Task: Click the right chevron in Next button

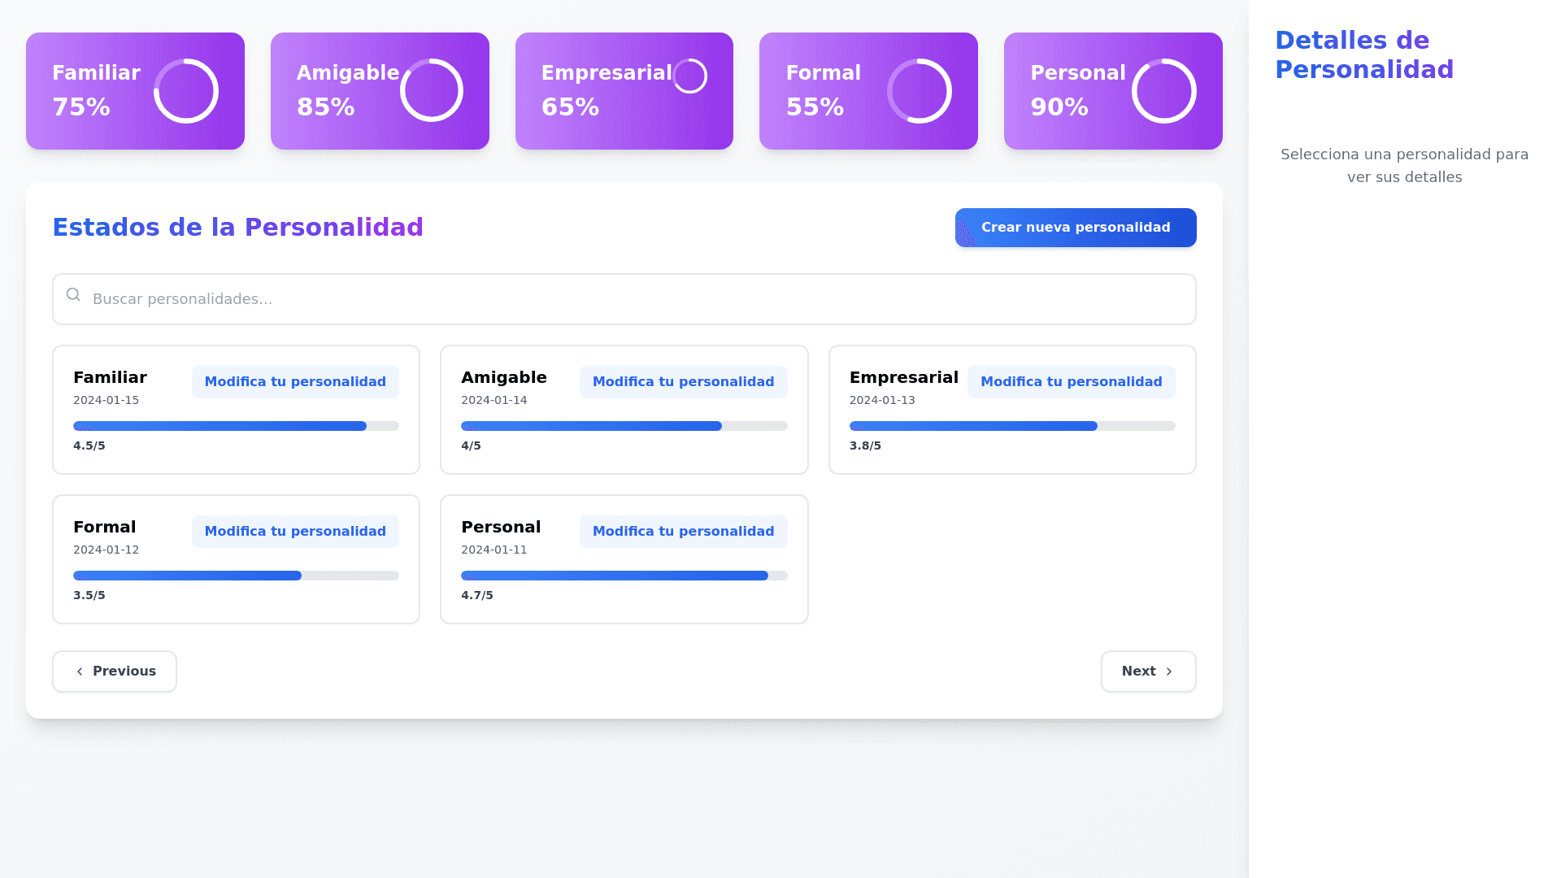Action: pyautogui.click(x=1169, y=672)
